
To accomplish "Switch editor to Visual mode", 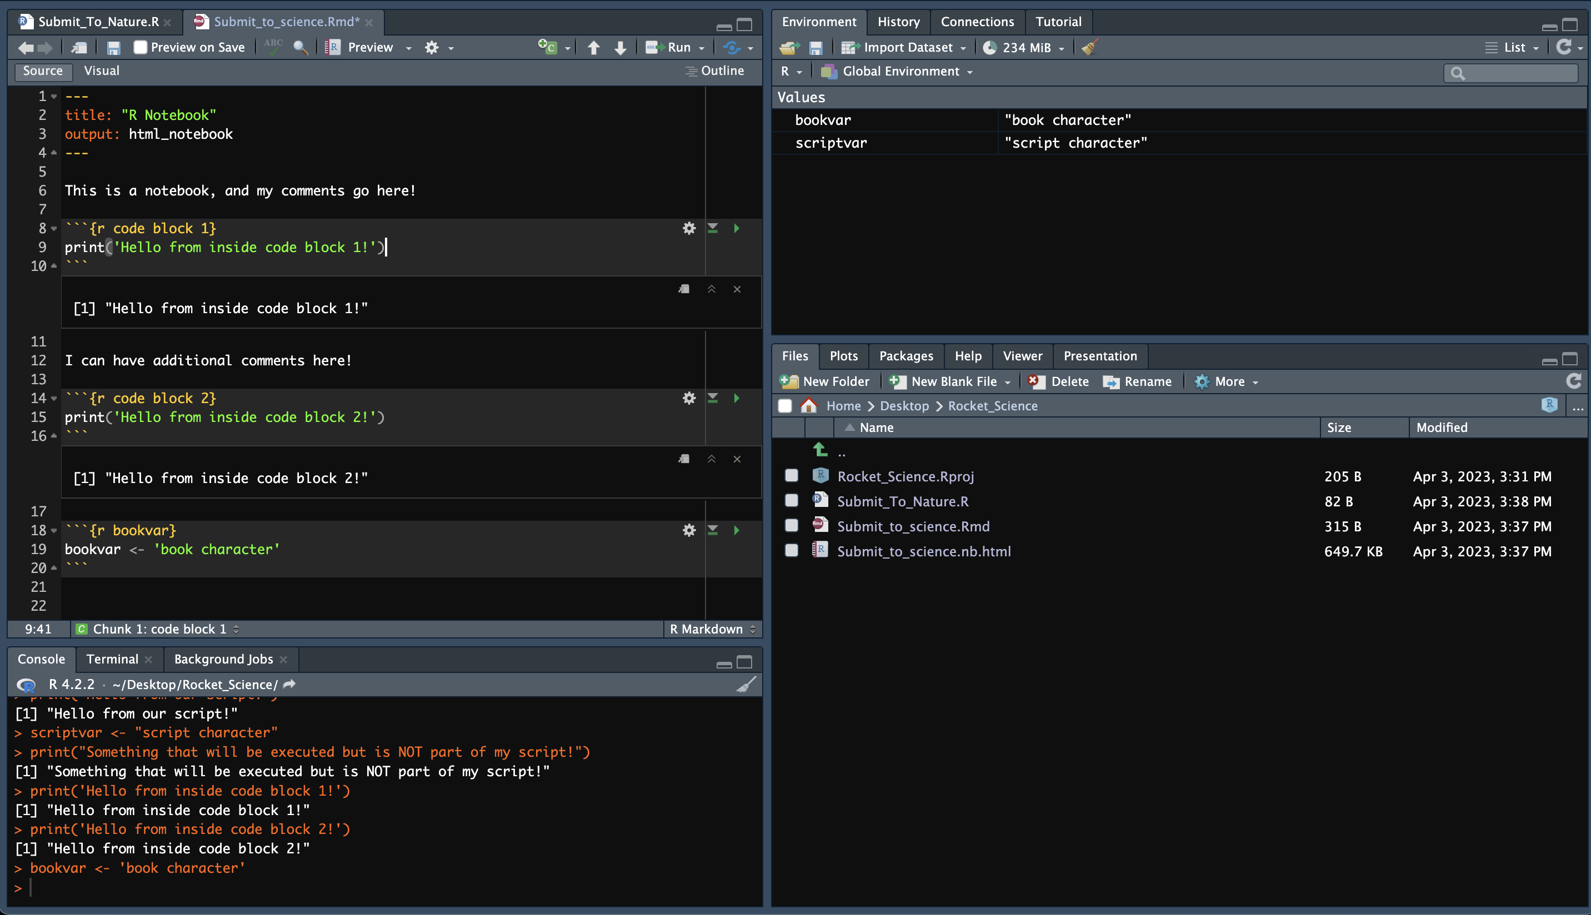I will point(101,71).
